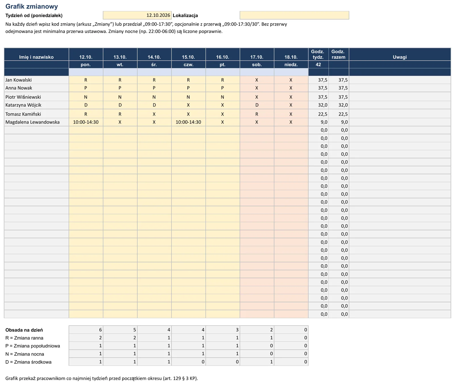Click the R = Zmiana ranna legend label

click(24, 338)
